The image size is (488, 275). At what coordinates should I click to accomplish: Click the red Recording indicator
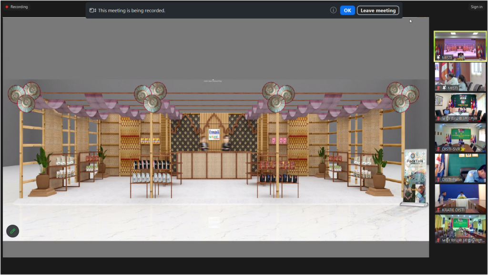(17, 7)
